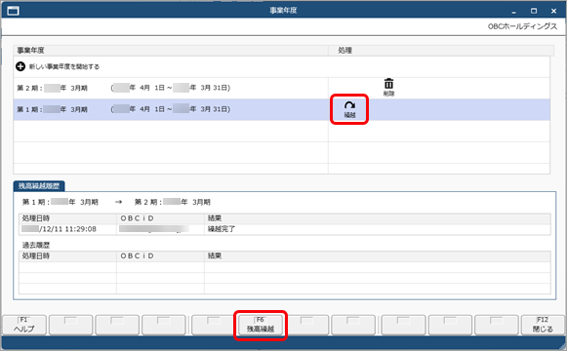Close the 事業年度 window with the X
567x351 pixels.
(x=553, y=11)
